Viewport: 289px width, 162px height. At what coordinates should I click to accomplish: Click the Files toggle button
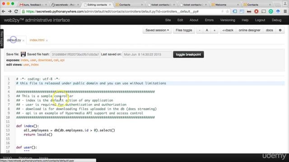tap(184, 30)
